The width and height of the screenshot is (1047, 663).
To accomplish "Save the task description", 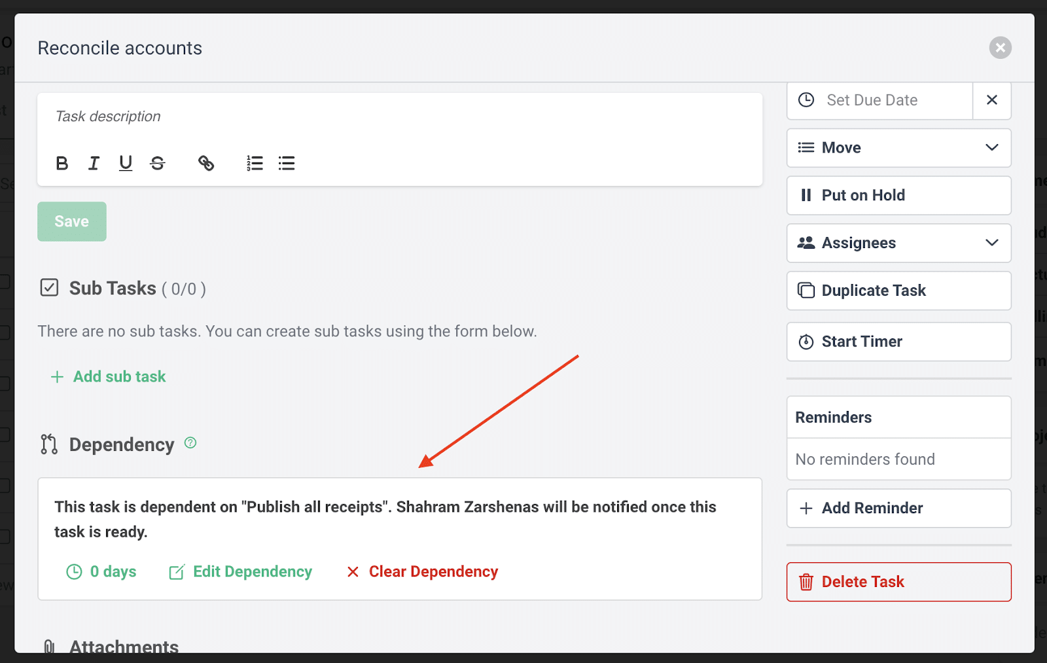I will click(x=71, y=221).
